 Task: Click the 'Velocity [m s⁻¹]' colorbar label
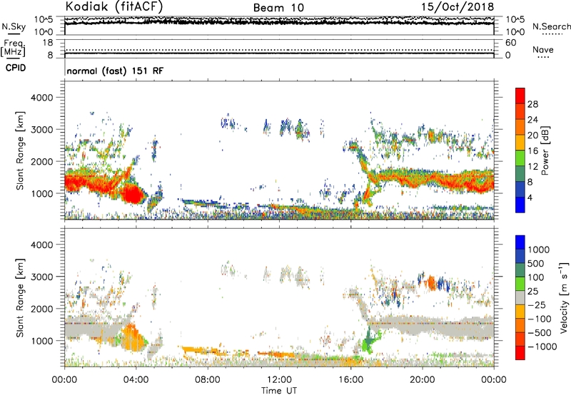click(x=564, y=297)
